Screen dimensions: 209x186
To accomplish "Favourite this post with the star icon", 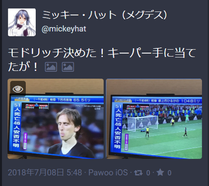I will (160, 172).
